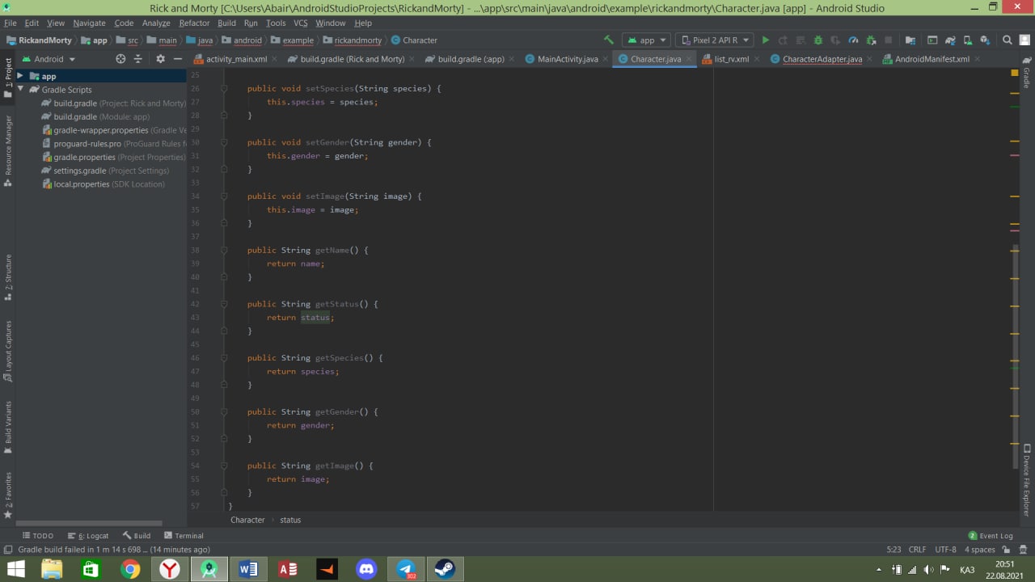The width and height of the screenshot is (1035, 582).
Task: Close the activity_main.xml tab
Action: 275,59
